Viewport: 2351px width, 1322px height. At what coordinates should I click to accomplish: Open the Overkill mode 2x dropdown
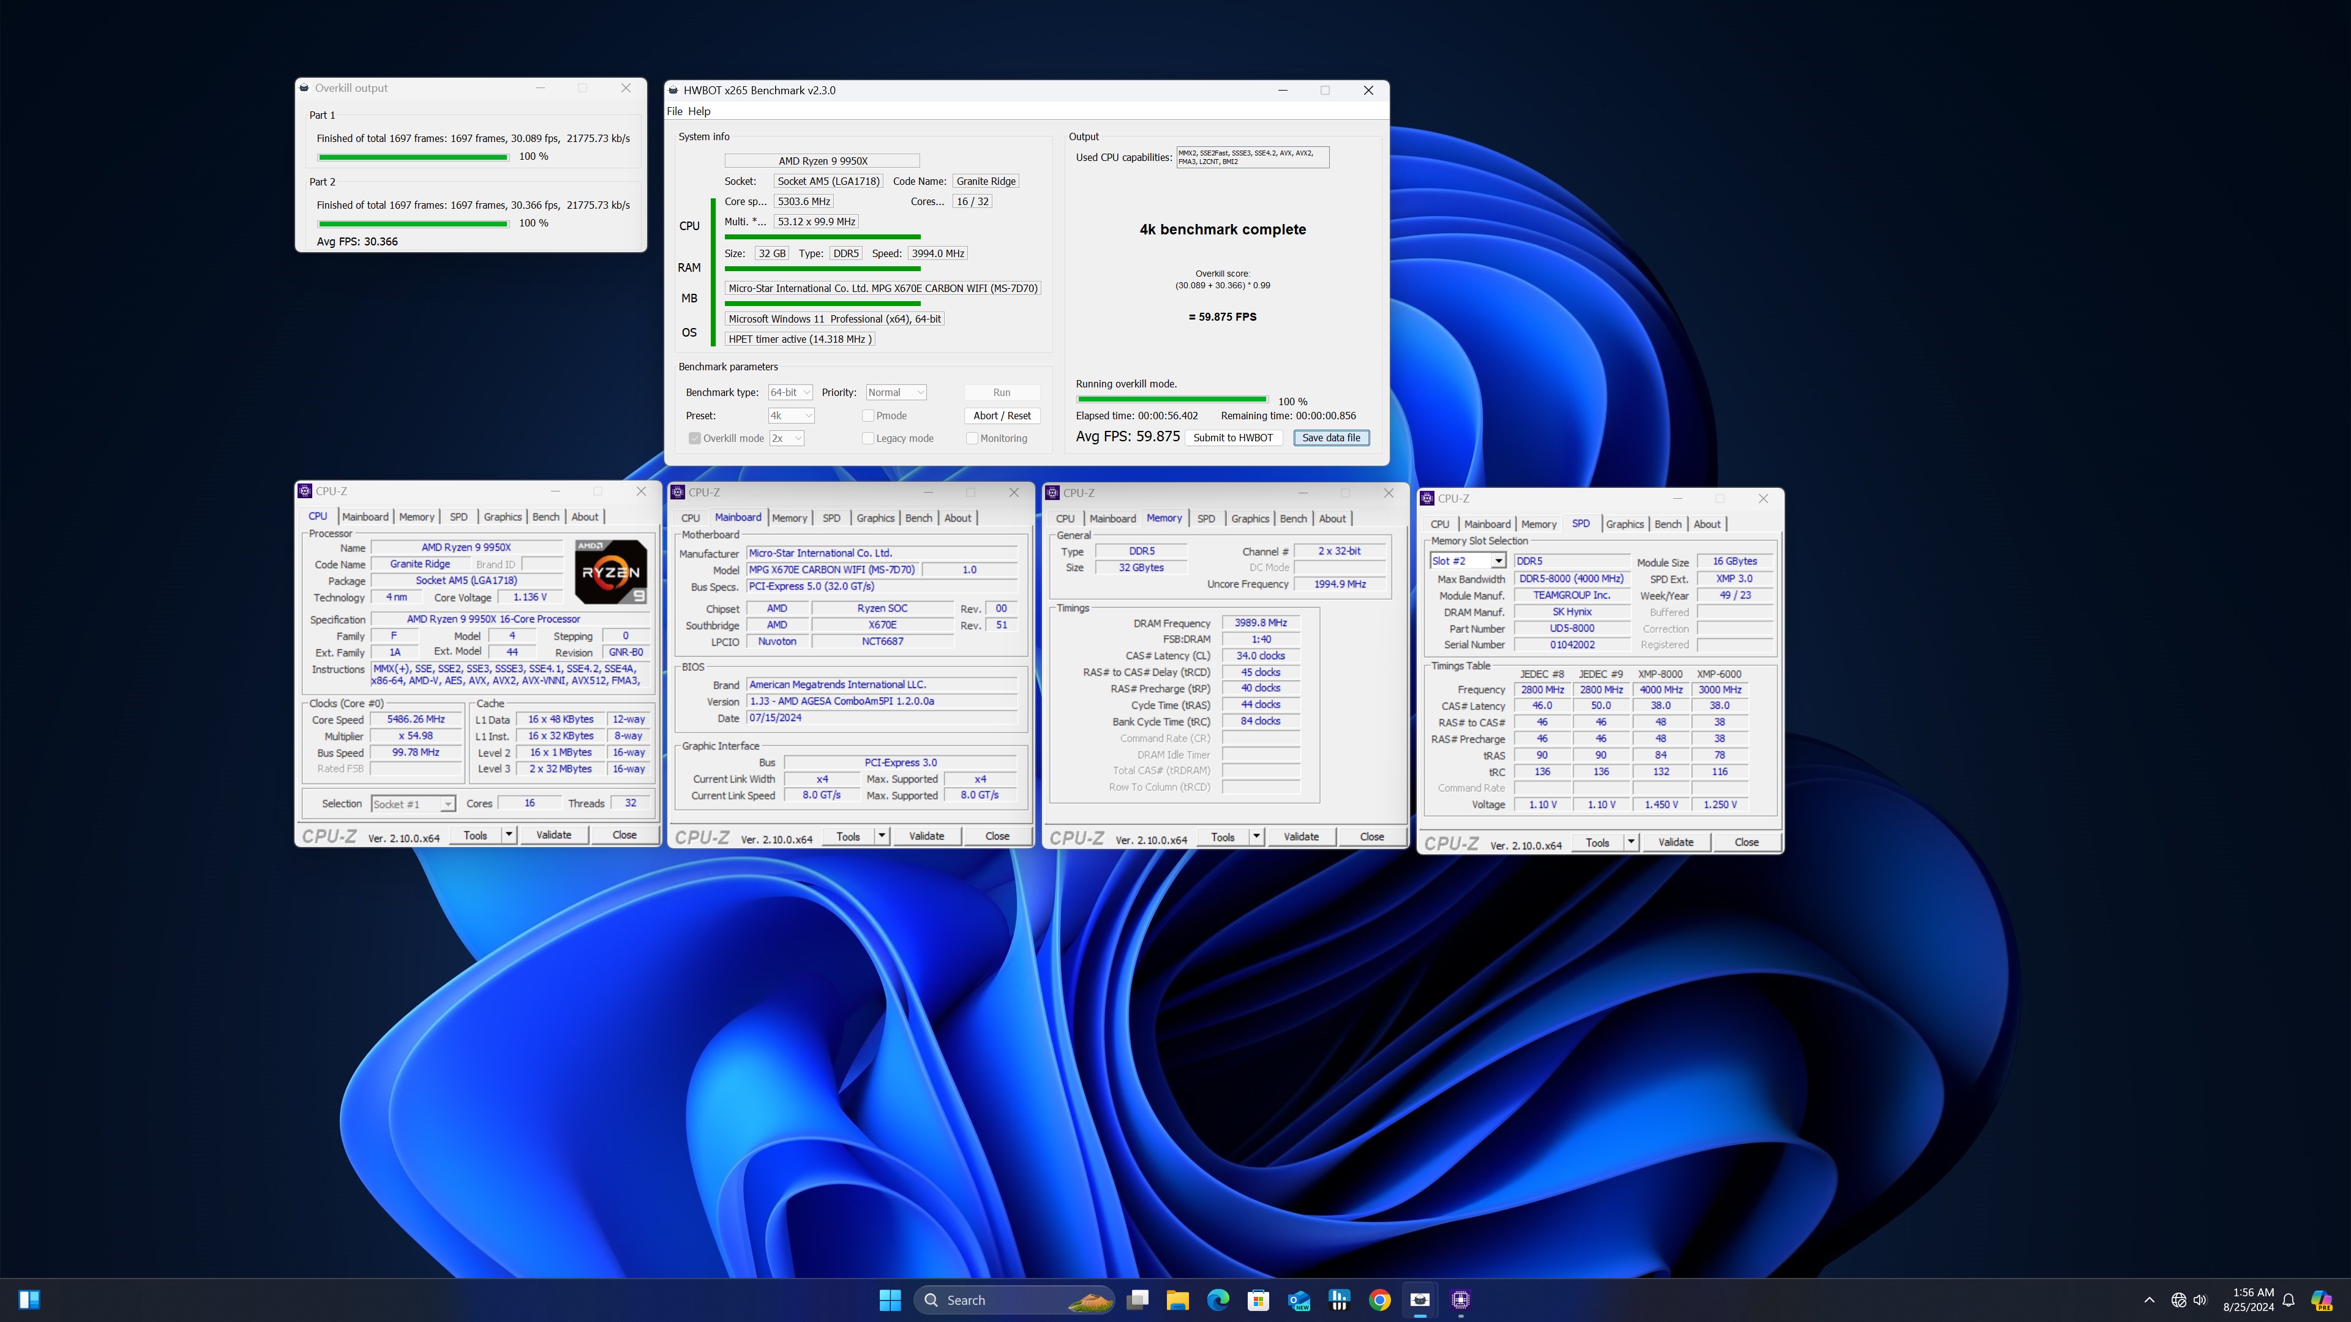coord(787,439)
